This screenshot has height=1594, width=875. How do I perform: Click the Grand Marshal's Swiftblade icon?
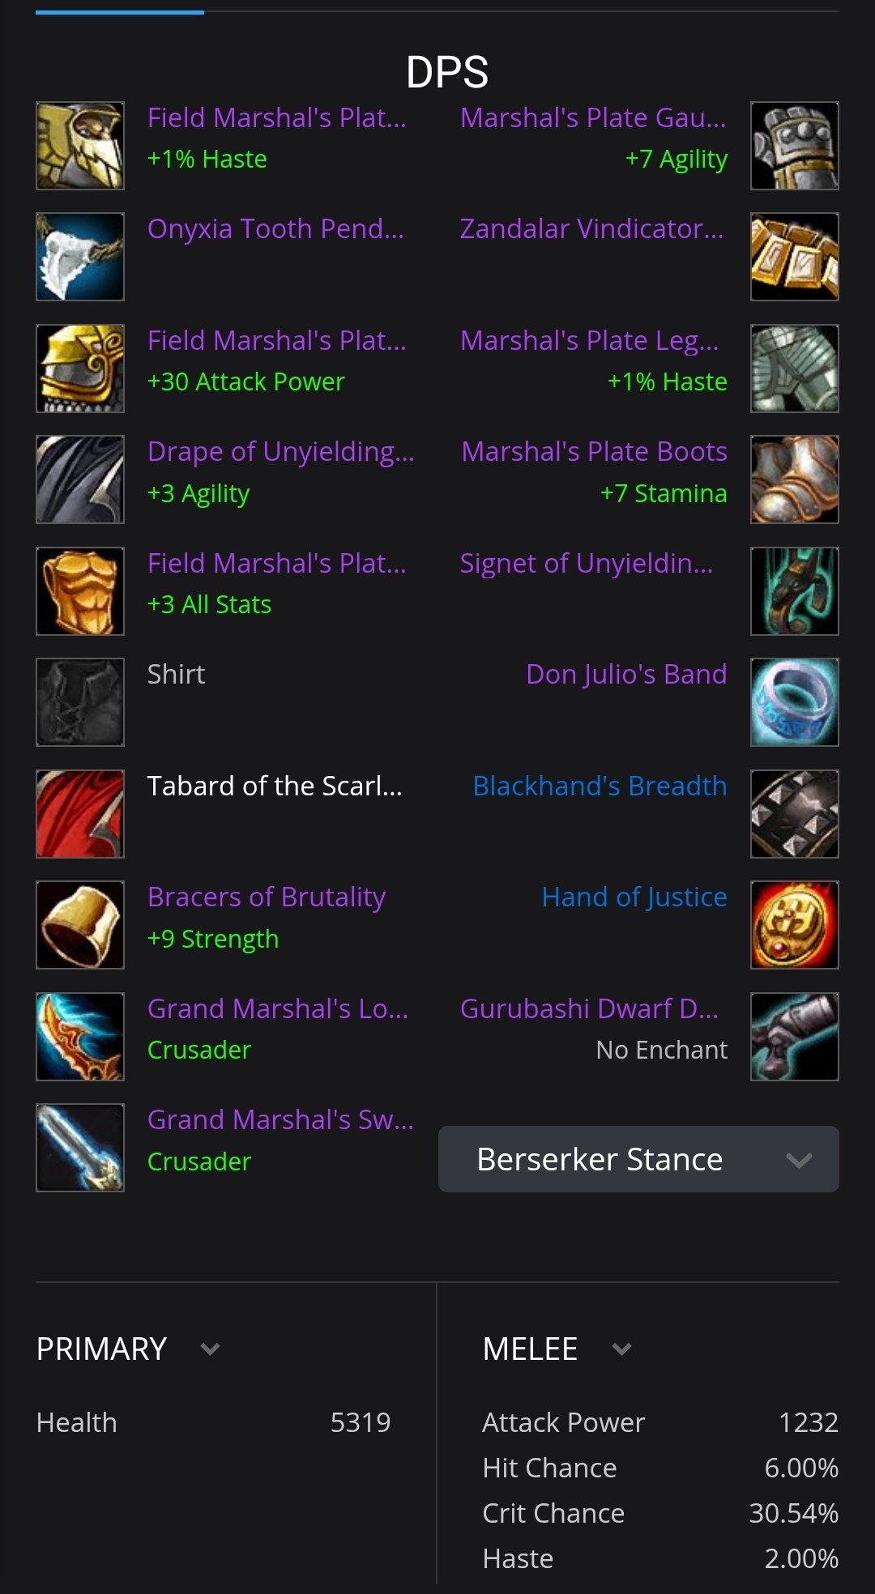pyautogui.click(x=80, y=1148)
